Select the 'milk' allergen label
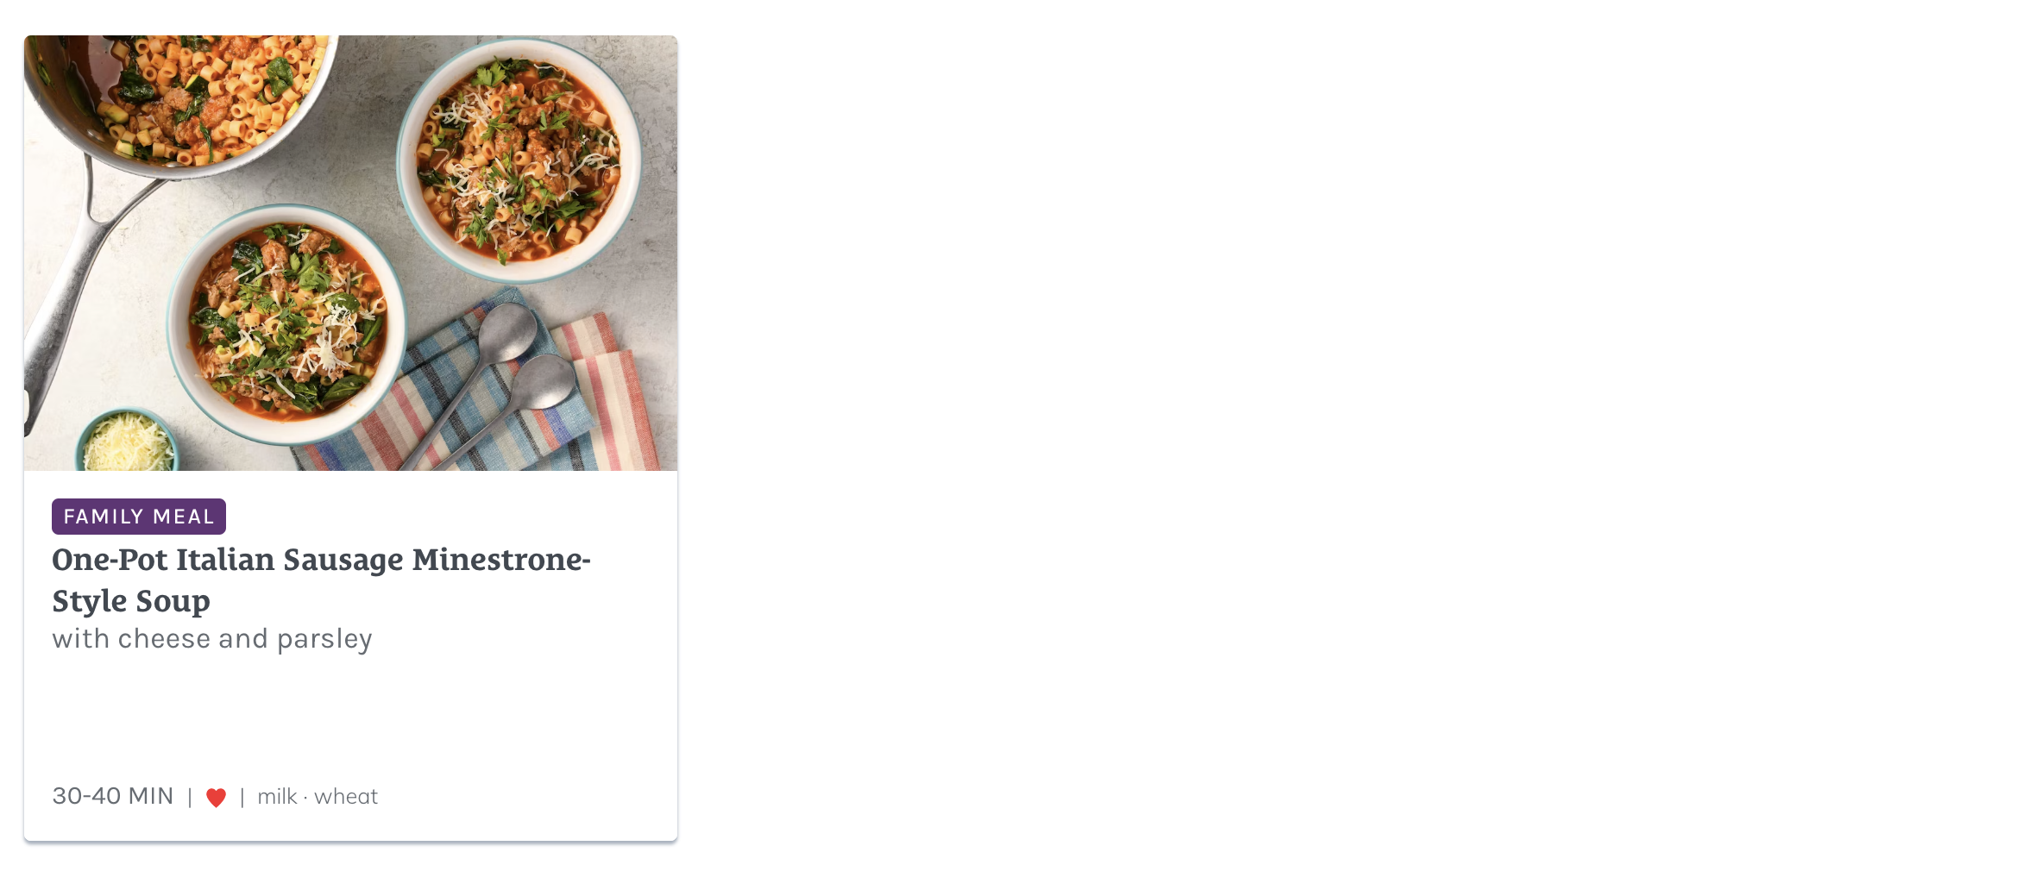Screen dimensions: 2019x871 click(277, 797)
